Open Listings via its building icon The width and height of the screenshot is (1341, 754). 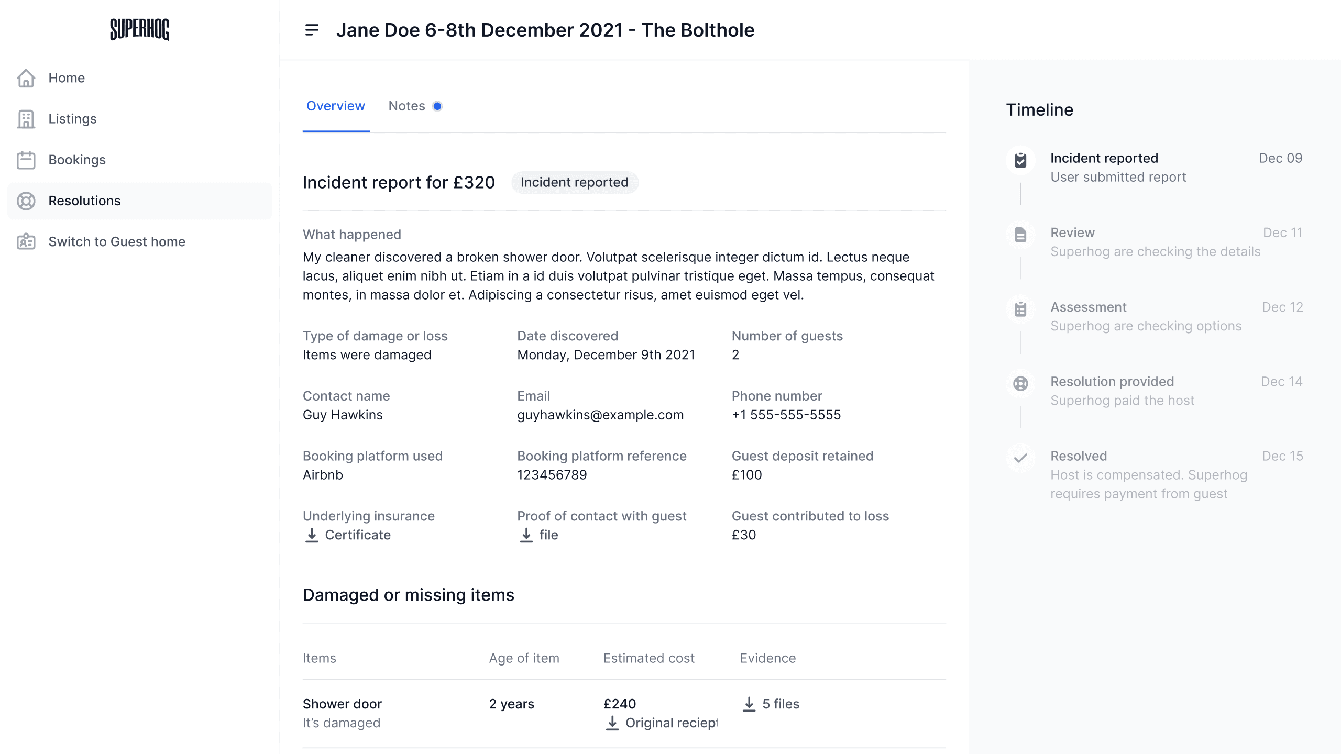pos(26,119)
